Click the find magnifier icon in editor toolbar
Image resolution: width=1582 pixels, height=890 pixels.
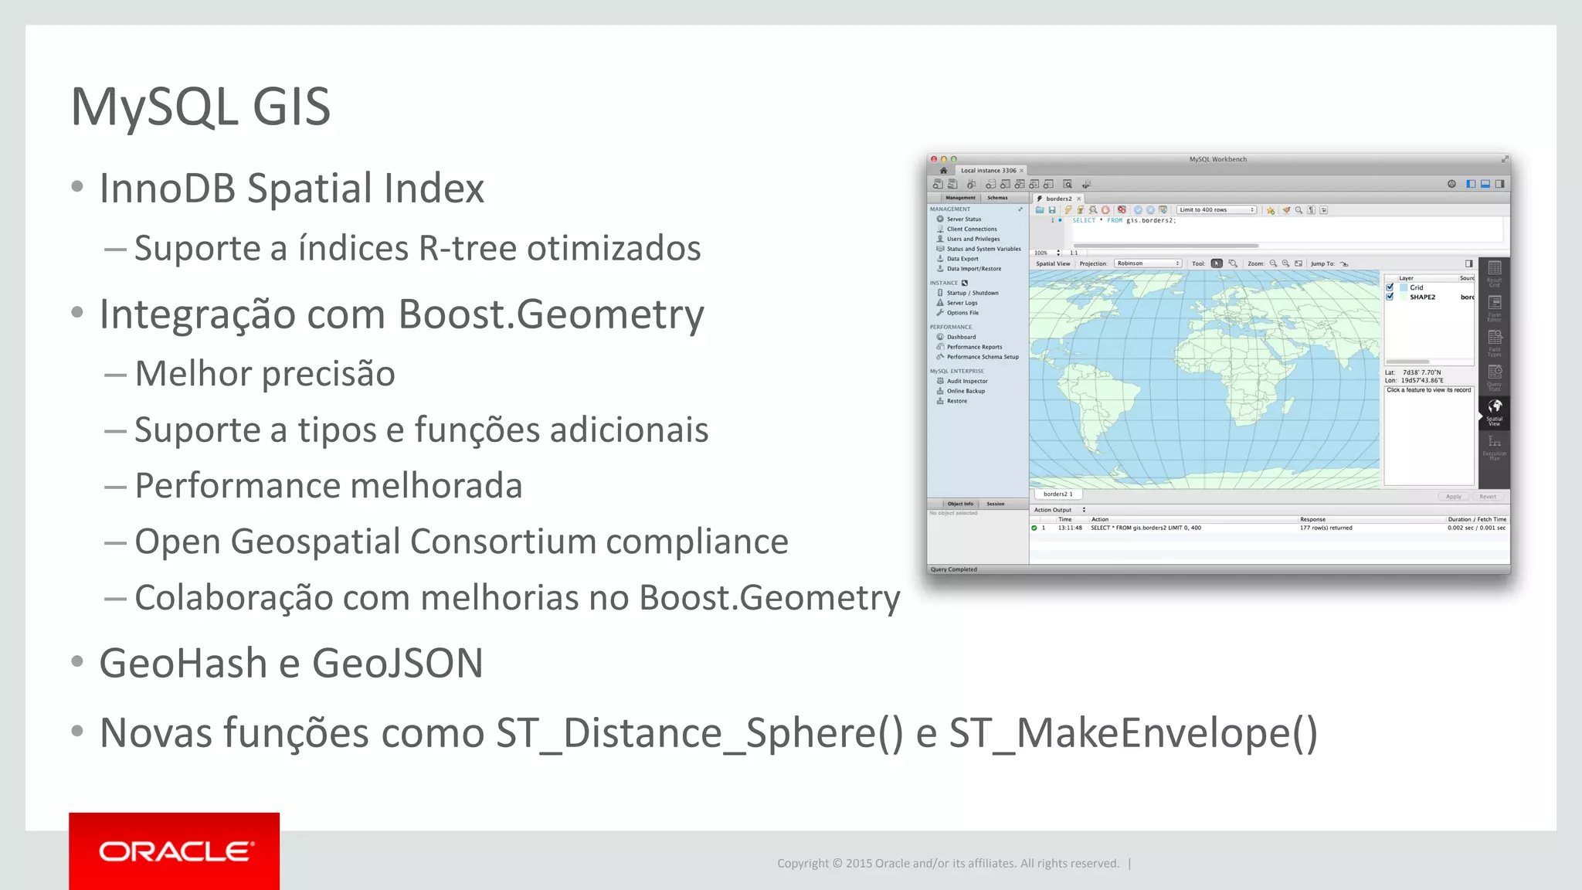tap(1299, 210)
